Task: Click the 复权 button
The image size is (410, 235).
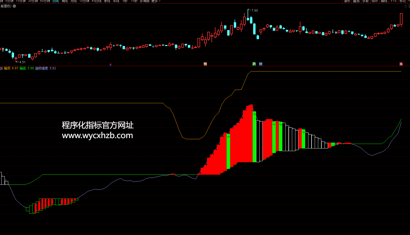Action: coord(347,1)
